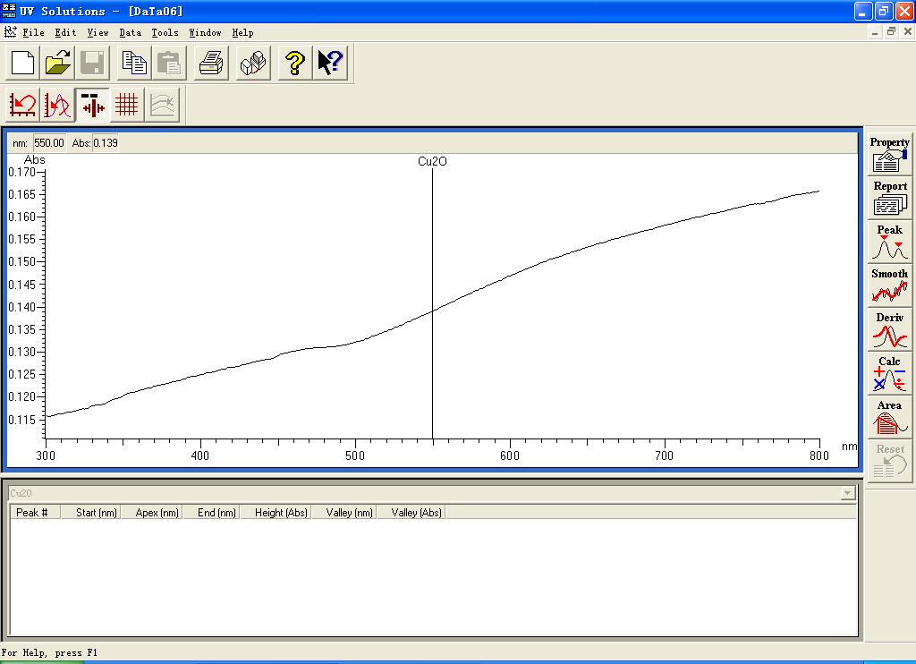This screenshot has width=916, height=664.
Task: Click the nm value field 550.00
Action: coord(49,142)
